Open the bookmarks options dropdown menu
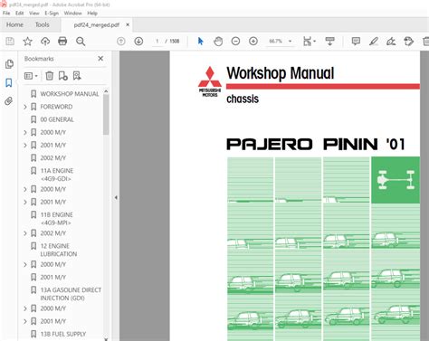This screenshot has width=429, height=341. pyautogui.click(x=31, y=76)
